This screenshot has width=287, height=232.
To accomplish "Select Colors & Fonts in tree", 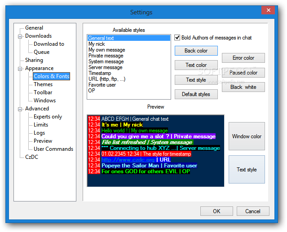I will 52,76.
